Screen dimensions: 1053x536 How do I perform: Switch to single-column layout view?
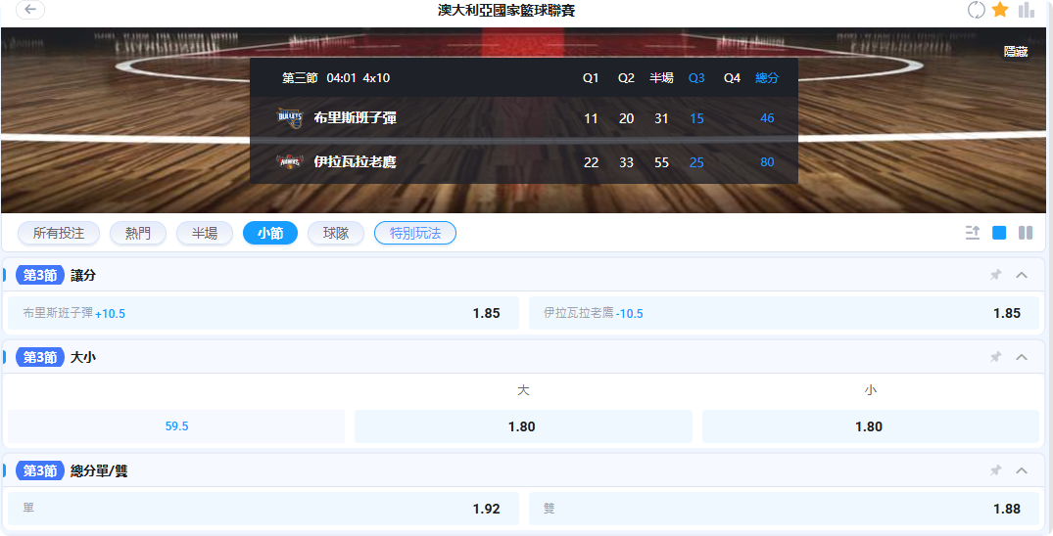999,233
